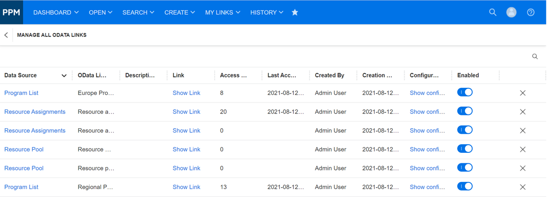This screenshot has height=197, width=547.
Task: Click the Created By column header
Action: [x=330, y=75]
